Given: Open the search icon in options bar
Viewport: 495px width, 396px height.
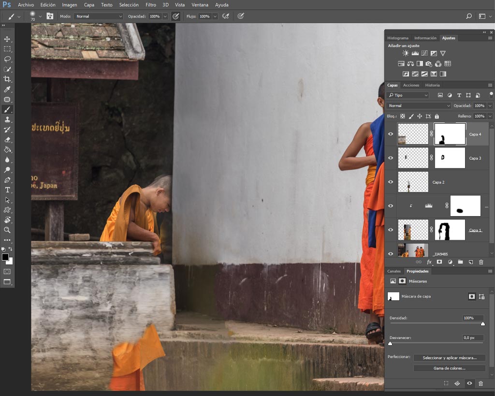Looking at the screenshot, I should click(469, 16).
